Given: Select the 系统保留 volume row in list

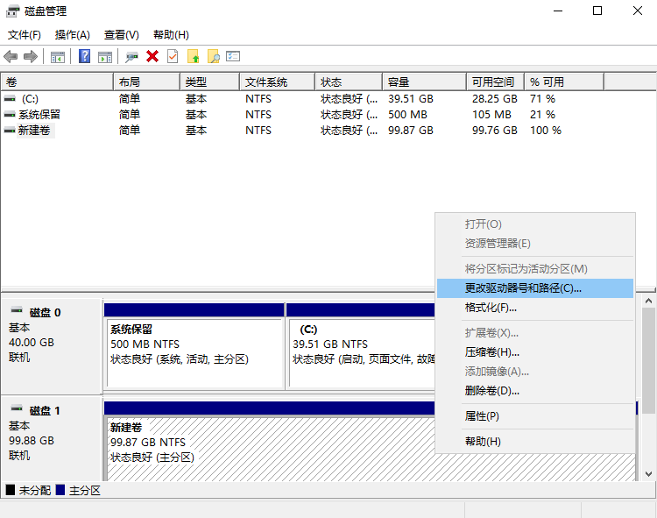Looking at the screenshot, I should (x=39, y=115).
